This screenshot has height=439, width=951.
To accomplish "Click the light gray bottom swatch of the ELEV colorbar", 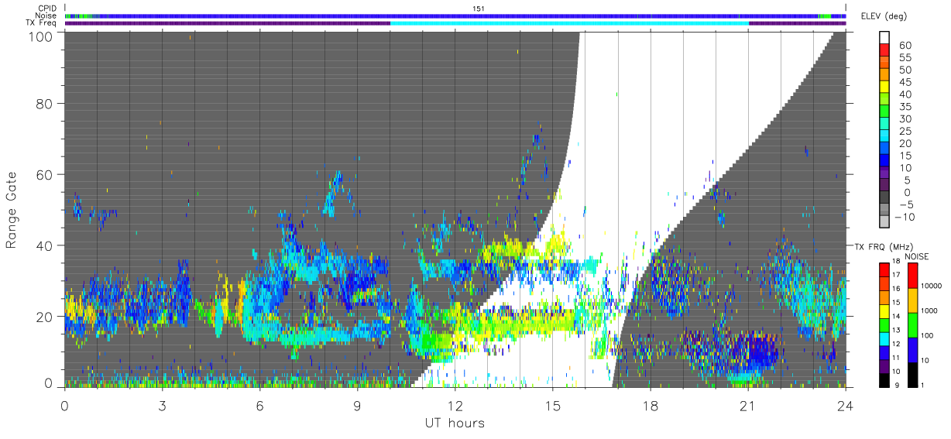I will [x=884, y=223].
